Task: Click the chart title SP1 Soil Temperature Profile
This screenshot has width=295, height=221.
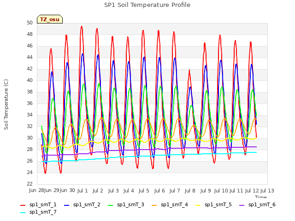Action: point(147,5)
